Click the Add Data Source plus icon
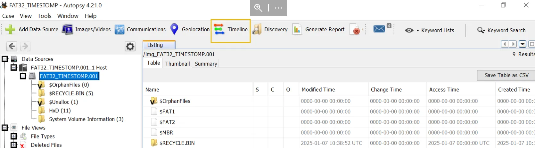 pyautogui.click(x=10, y=30)
